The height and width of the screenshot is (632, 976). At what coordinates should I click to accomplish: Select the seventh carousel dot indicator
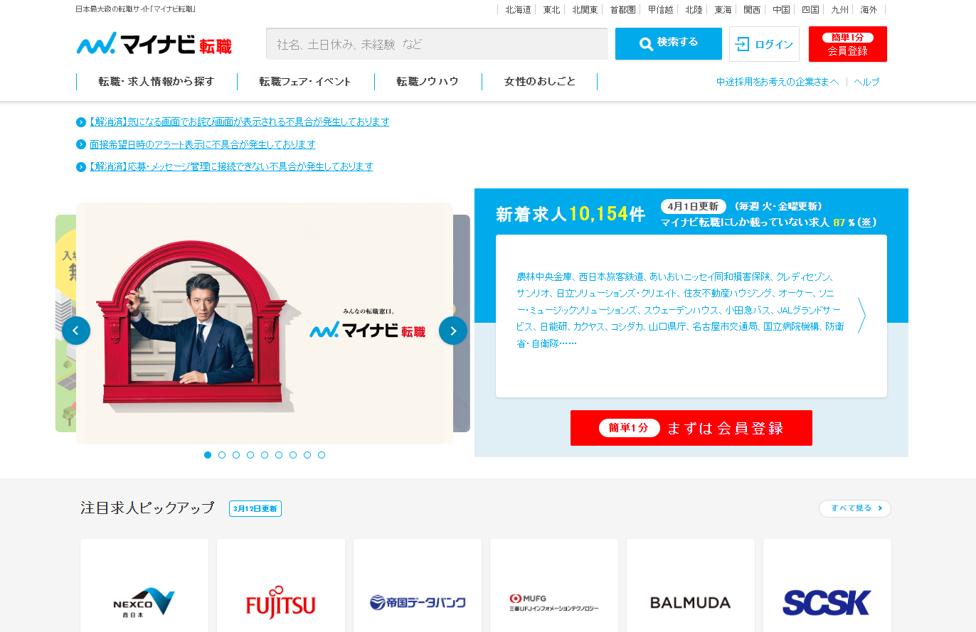pyautogui.click(x=293, y=455)
